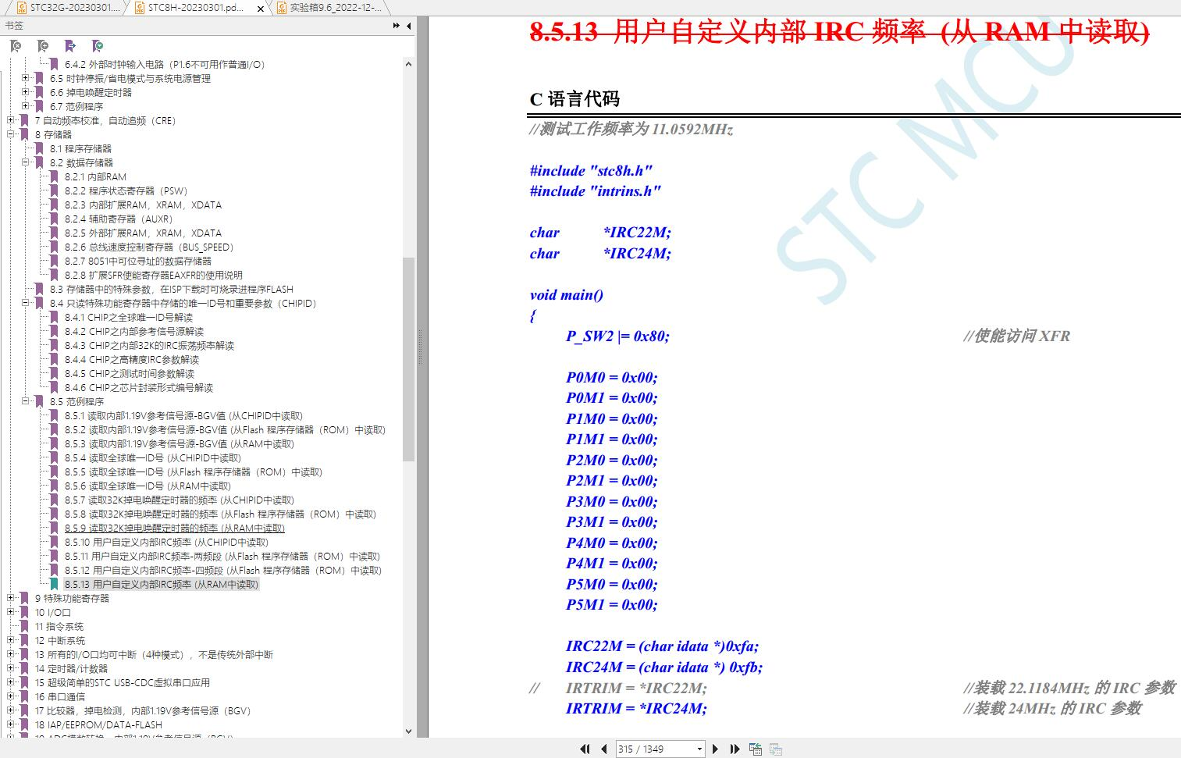The image size is (1181, 758).
Task: Click the previous view icon with green arrow
Action: point(755,749)
